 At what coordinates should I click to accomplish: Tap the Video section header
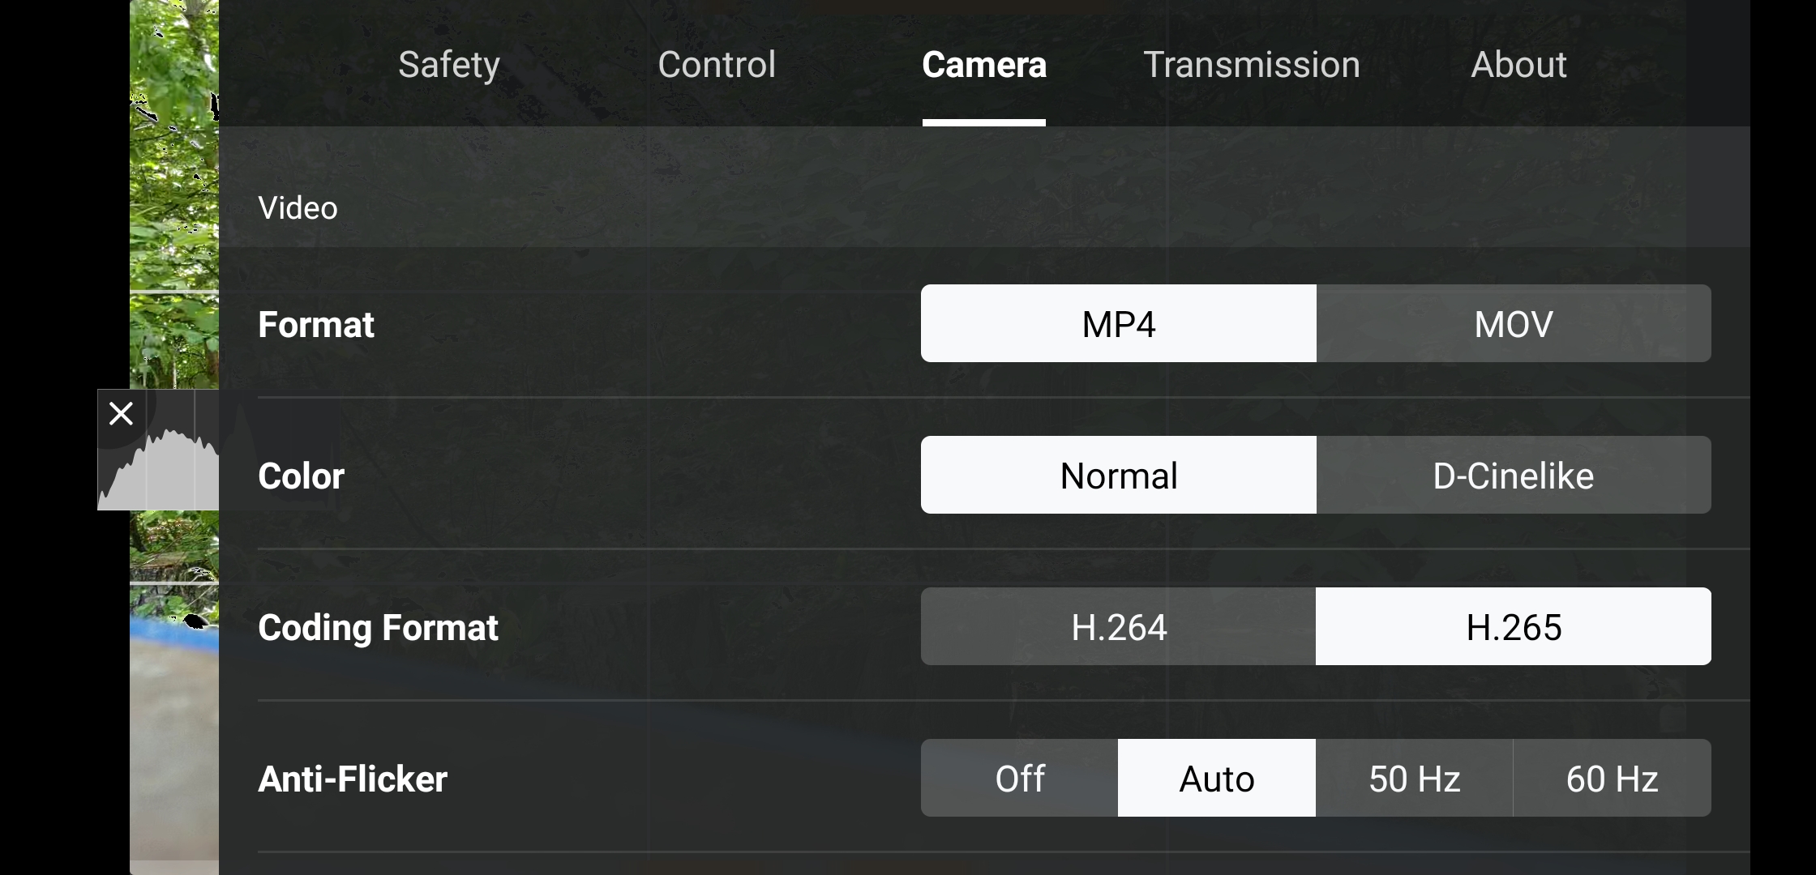click(x=298, y=208)
